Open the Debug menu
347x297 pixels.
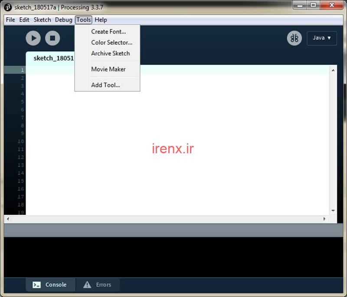(x=63, y=20)
